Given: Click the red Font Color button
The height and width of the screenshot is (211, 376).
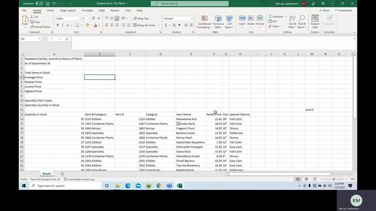Looking at the screenshot, I should point(95,25).
